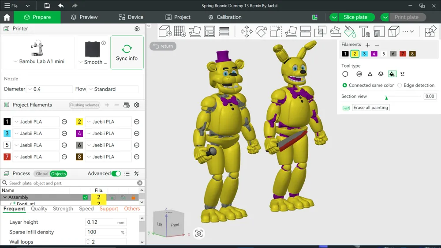This screenshot has height=248, width=441.
Task: Select the Color painting bucket tool
Action: (x=350, y=31)
